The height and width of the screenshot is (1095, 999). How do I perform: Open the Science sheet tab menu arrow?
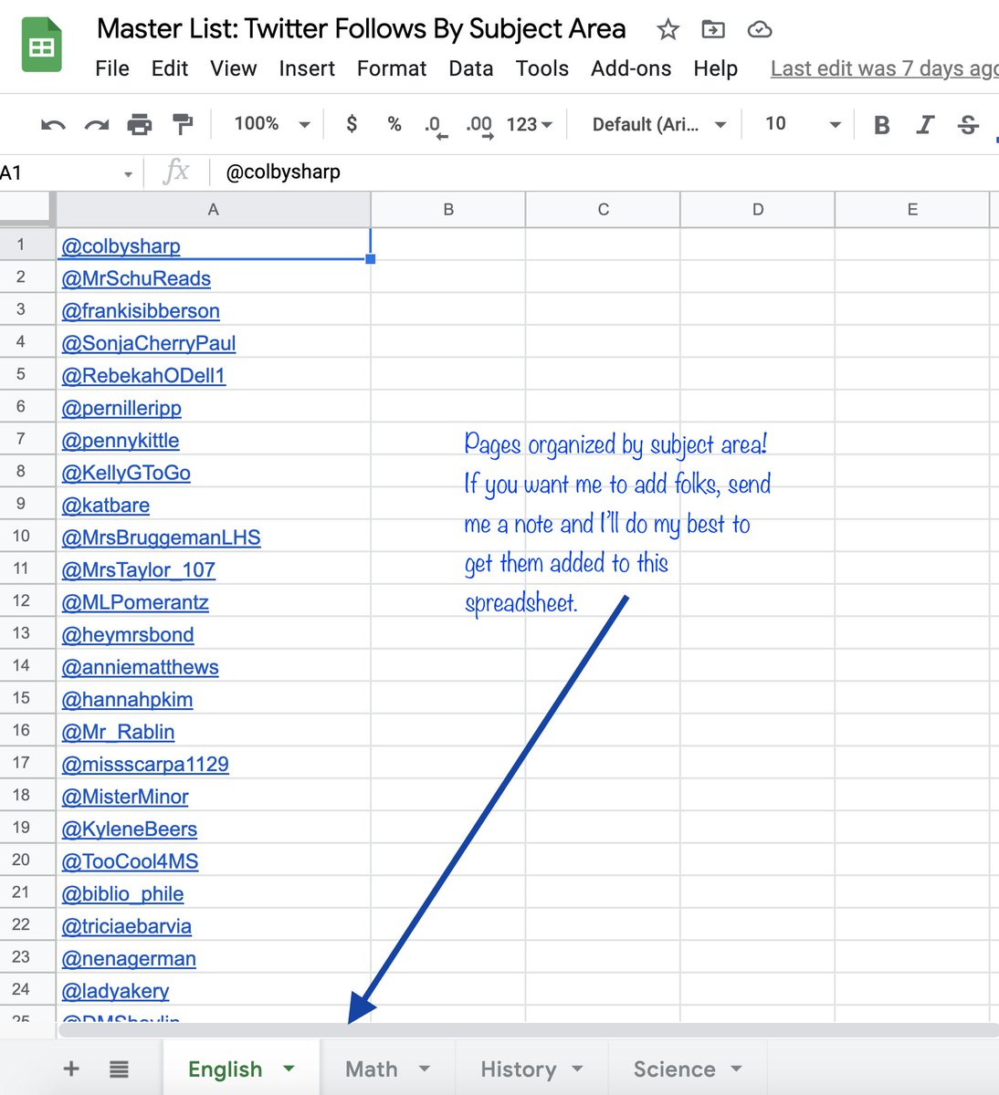(736, 1068)
